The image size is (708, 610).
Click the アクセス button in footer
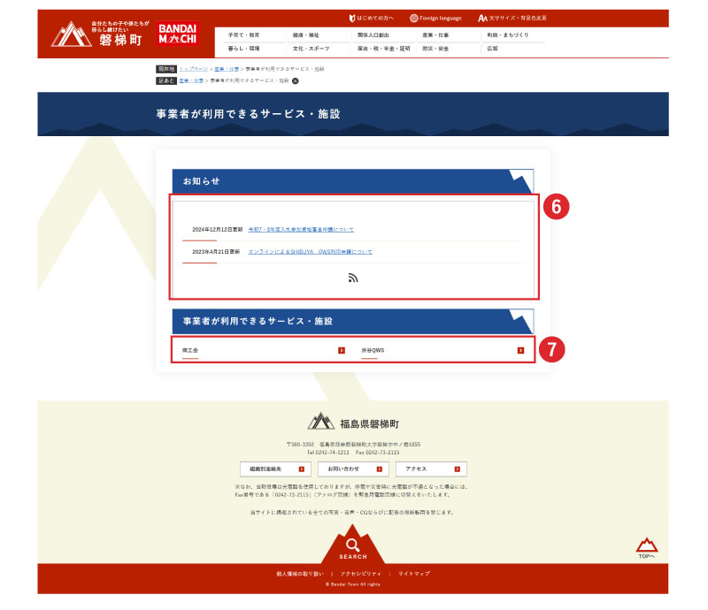[430, 469]
